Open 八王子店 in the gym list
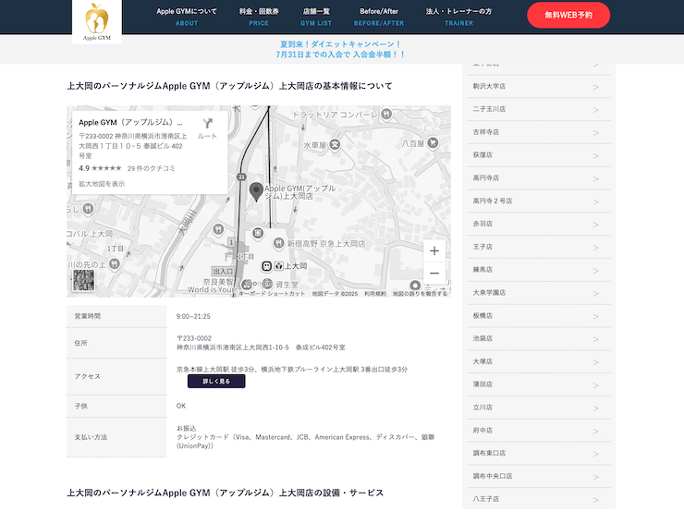Image resolution: width=684 pixels, height=512 pixels. pos(539,499)
